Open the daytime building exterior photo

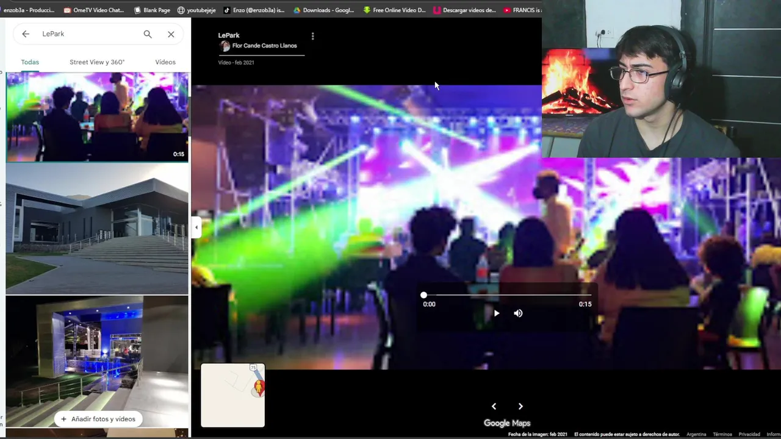97,229
